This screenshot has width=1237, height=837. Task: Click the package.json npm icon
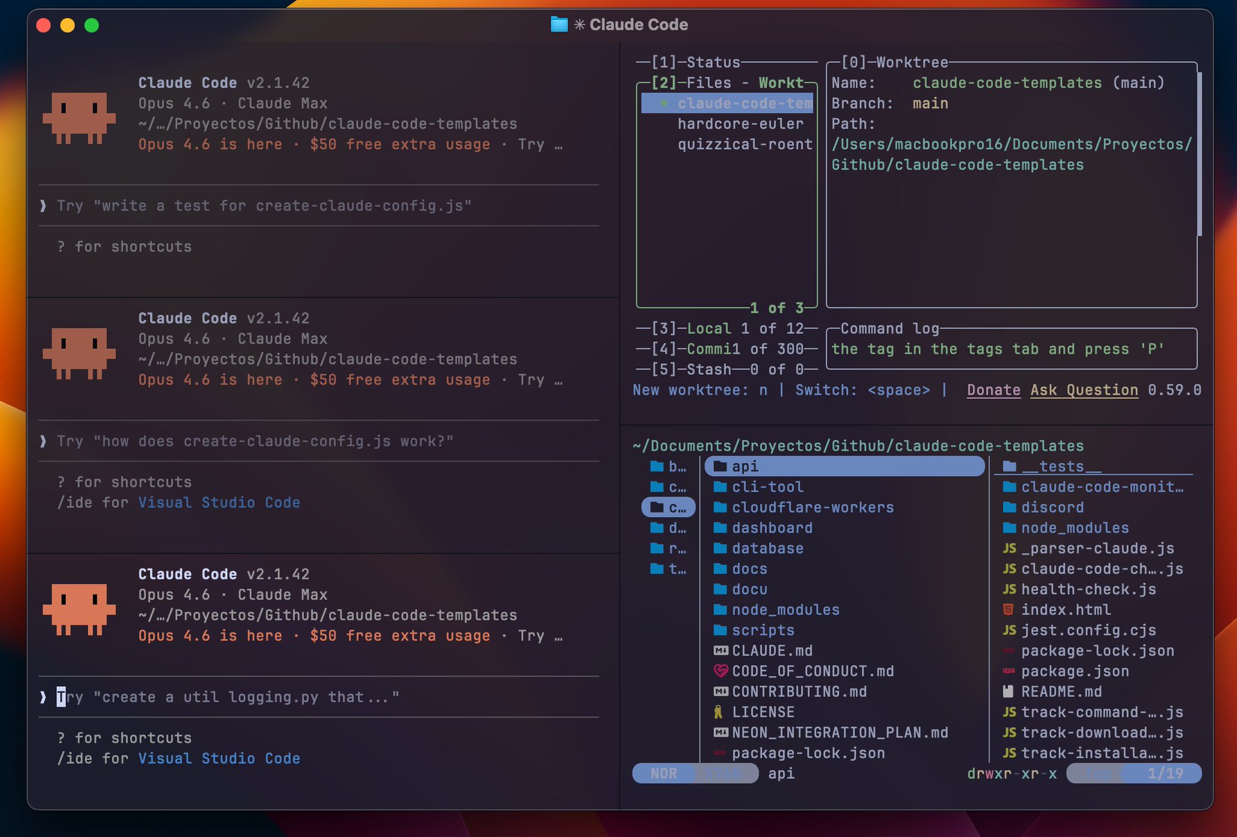pyautogui.click(x=1009, y=671)
